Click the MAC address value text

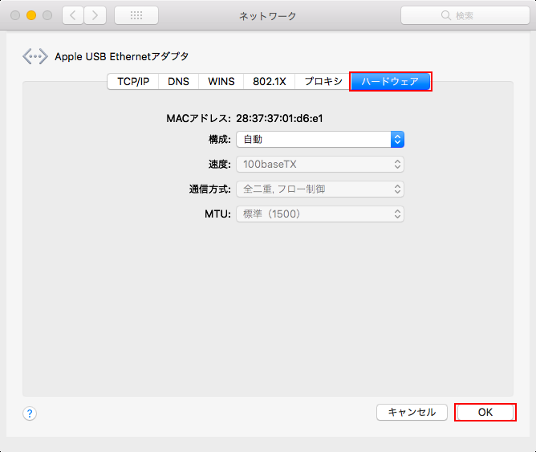279,118
